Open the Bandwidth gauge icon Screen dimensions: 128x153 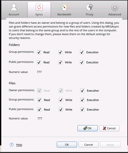point(64,7)
